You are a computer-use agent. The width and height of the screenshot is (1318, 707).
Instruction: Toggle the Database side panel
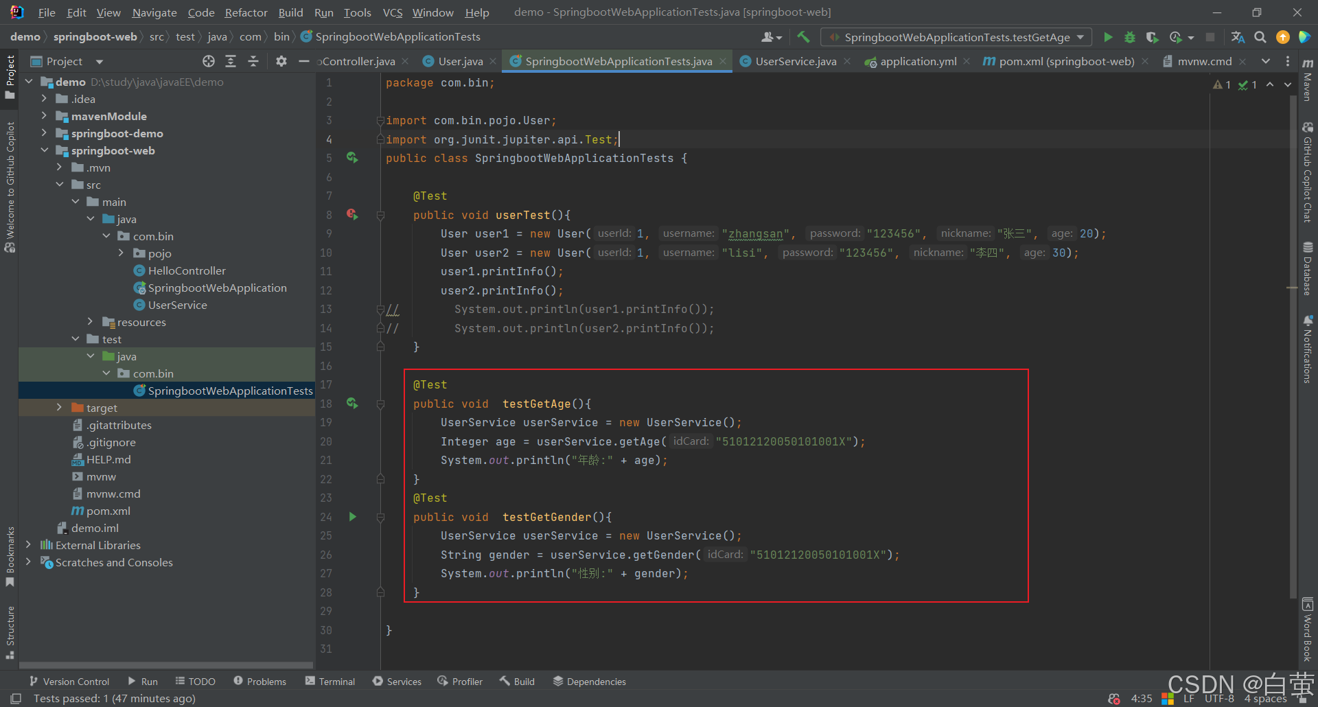[1308, 268]
